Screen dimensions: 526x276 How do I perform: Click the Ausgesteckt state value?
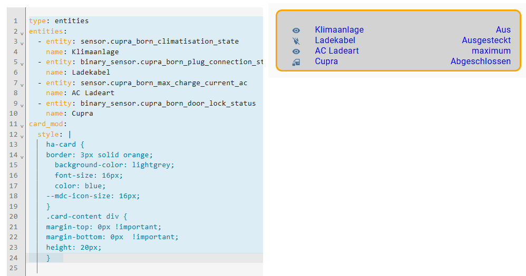[x=486, y=40]
